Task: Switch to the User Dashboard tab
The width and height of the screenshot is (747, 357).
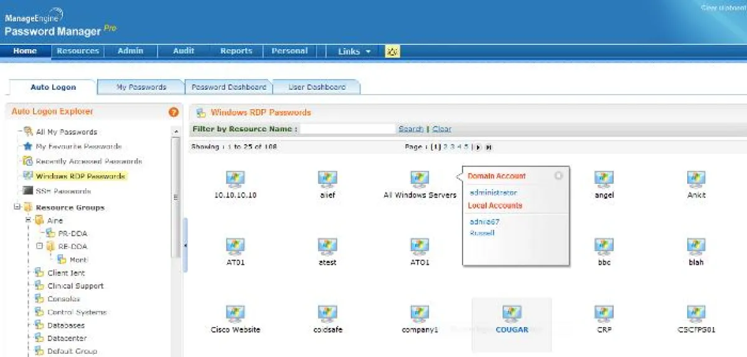Action: click(317, 87)
